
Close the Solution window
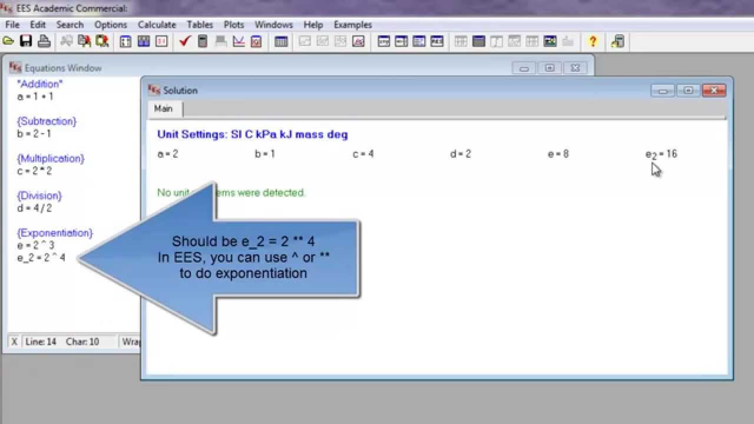[x=714, y=90]
